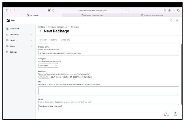Open the user account icon
This screenshot has height=123, width=185.
(x=177, y=20)
